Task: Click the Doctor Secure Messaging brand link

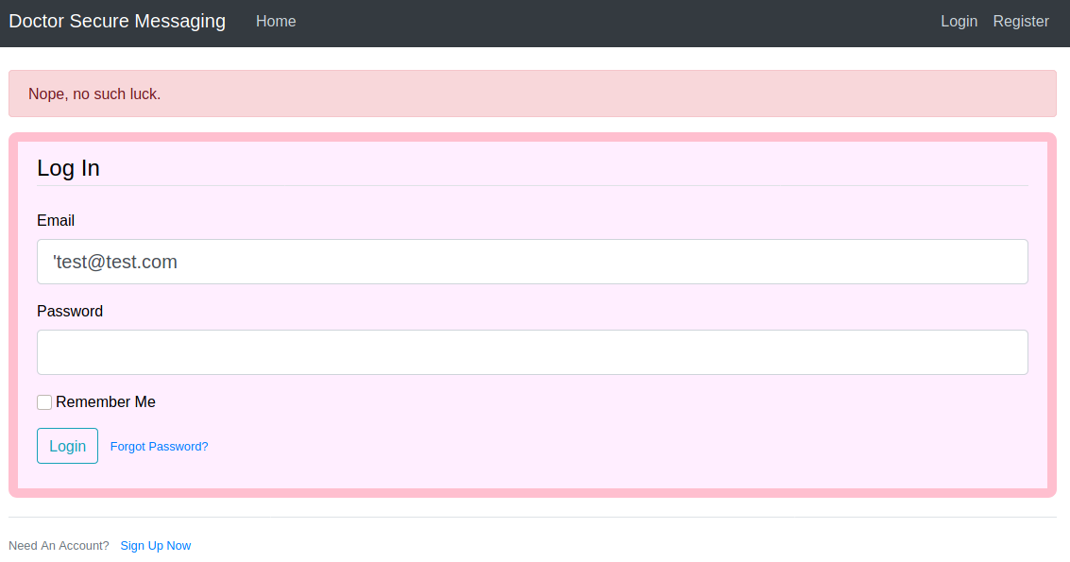Action: [117, 21]
